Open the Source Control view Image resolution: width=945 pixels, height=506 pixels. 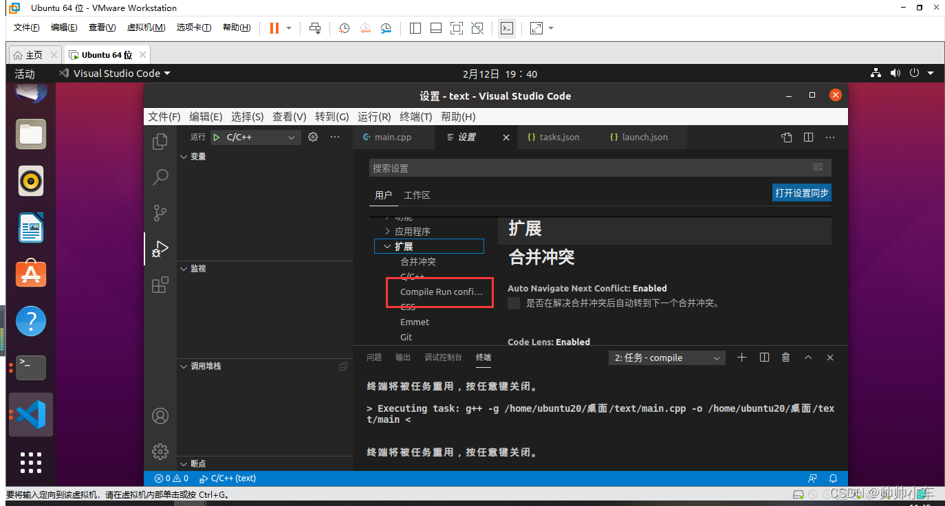(160, 212)
